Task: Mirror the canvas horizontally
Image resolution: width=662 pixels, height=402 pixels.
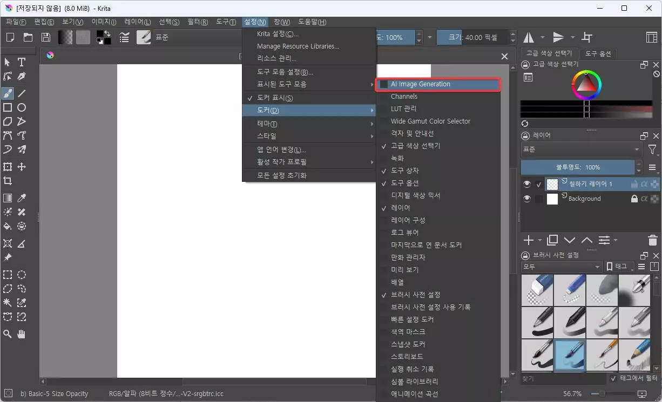Action: point(528,37)
